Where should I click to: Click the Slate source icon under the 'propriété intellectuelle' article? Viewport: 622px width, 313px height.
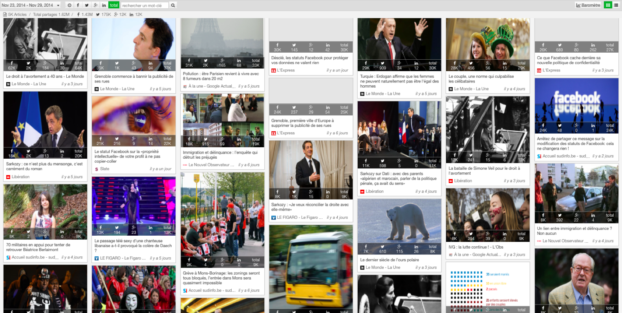pos(97,169)
